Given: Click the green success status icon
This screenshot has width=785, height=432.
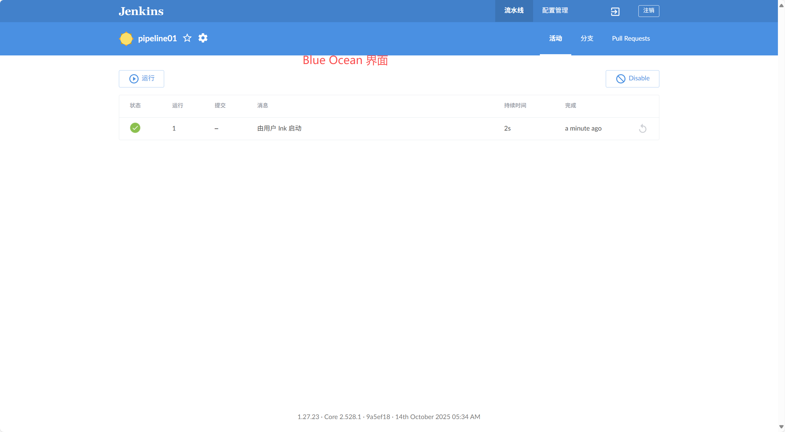Looking at the screenshot, I should pos(135,128).
